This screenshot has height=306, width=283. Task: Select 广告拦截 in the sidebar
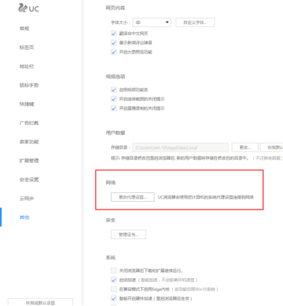point(29,123)
